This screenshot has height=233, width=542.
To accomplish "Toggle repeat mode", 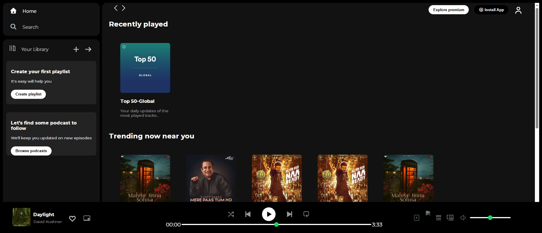I will pyautogui.click(x=306, y=214).
